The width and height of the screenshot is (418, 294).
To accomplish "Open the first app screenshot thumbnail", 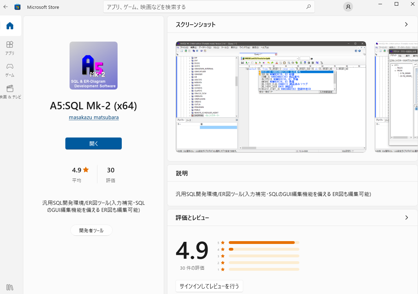I will click(x=271, y=97).
